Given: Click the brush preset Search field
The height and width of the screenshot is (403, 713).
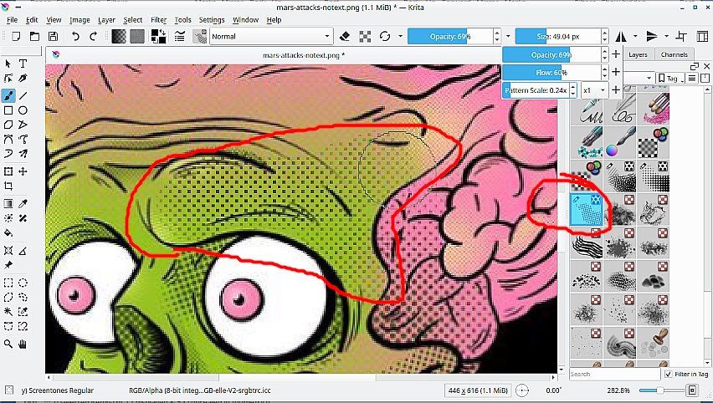Looking at the screenshot, I should (615, 374).
